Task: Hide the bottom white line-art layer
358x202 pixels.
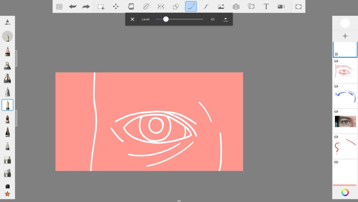Action: click(336, 162)
